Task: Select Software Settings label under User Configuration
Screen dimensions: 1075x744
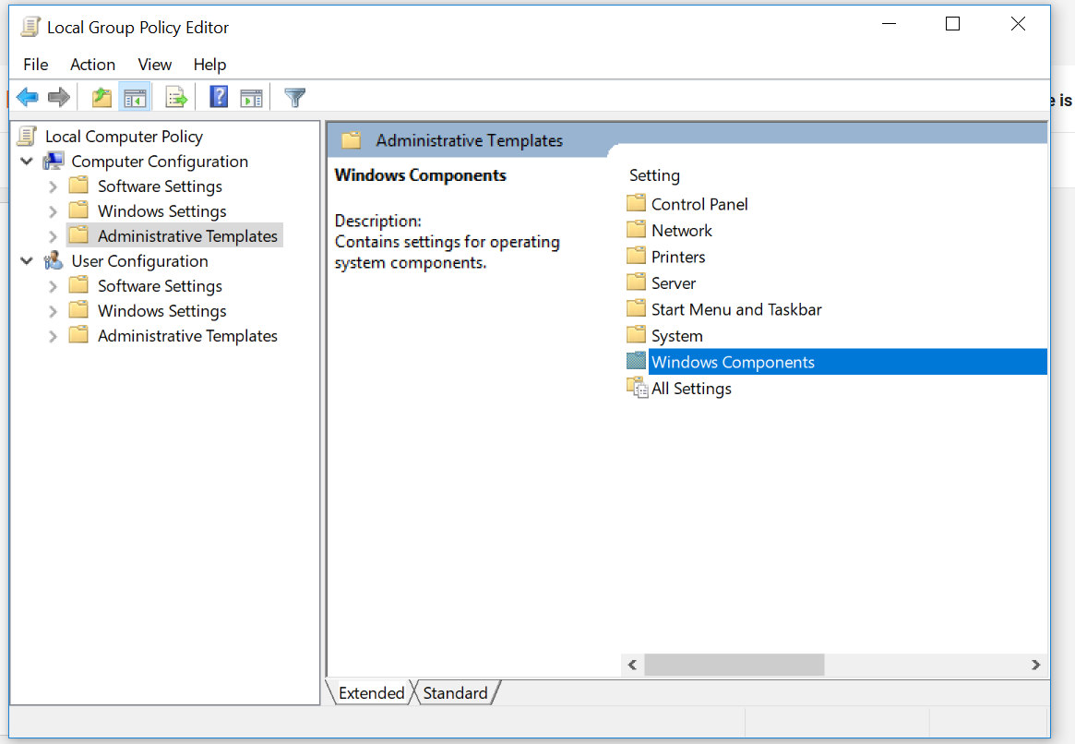Action: pyautogui.click(x=160, y=286)
